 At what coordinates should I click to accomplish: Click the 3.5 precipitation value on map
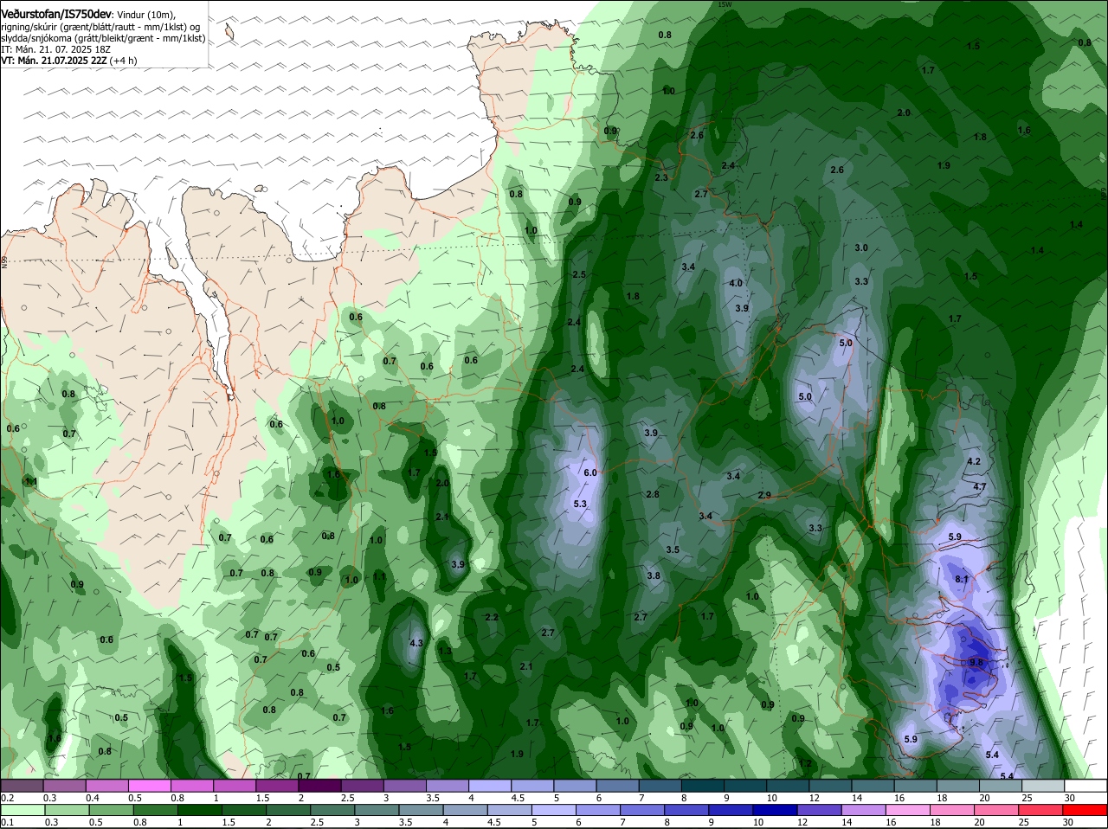click(673, 549)
